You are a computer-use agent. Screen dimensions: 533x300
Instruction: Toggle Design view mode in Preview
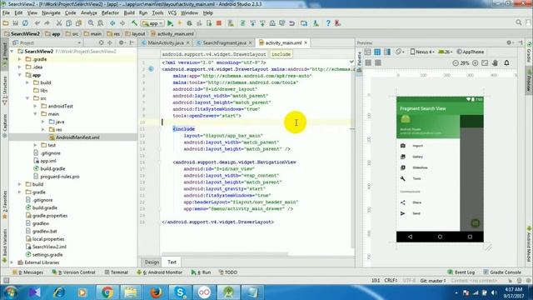(x=368, y=52)
